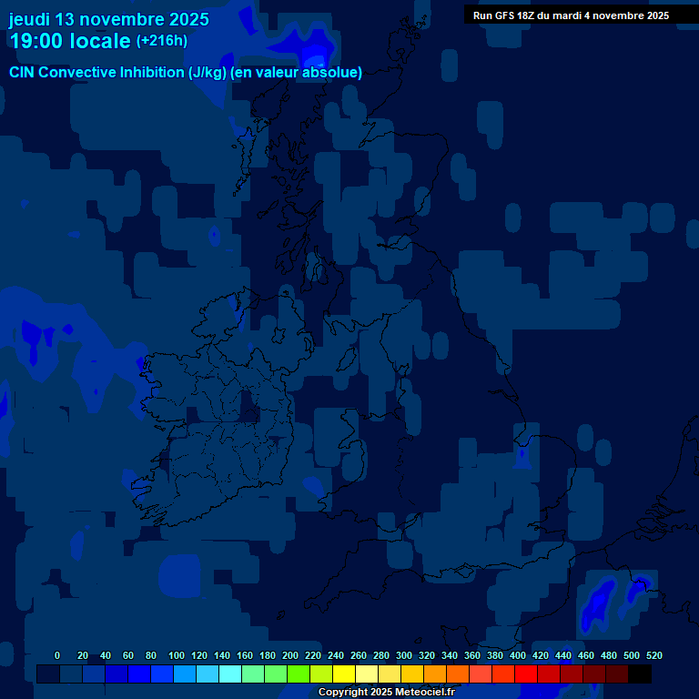Click the Run GFS 18Z header banner
The height and width of the screenshot is (699, 699).
(571, 15)
